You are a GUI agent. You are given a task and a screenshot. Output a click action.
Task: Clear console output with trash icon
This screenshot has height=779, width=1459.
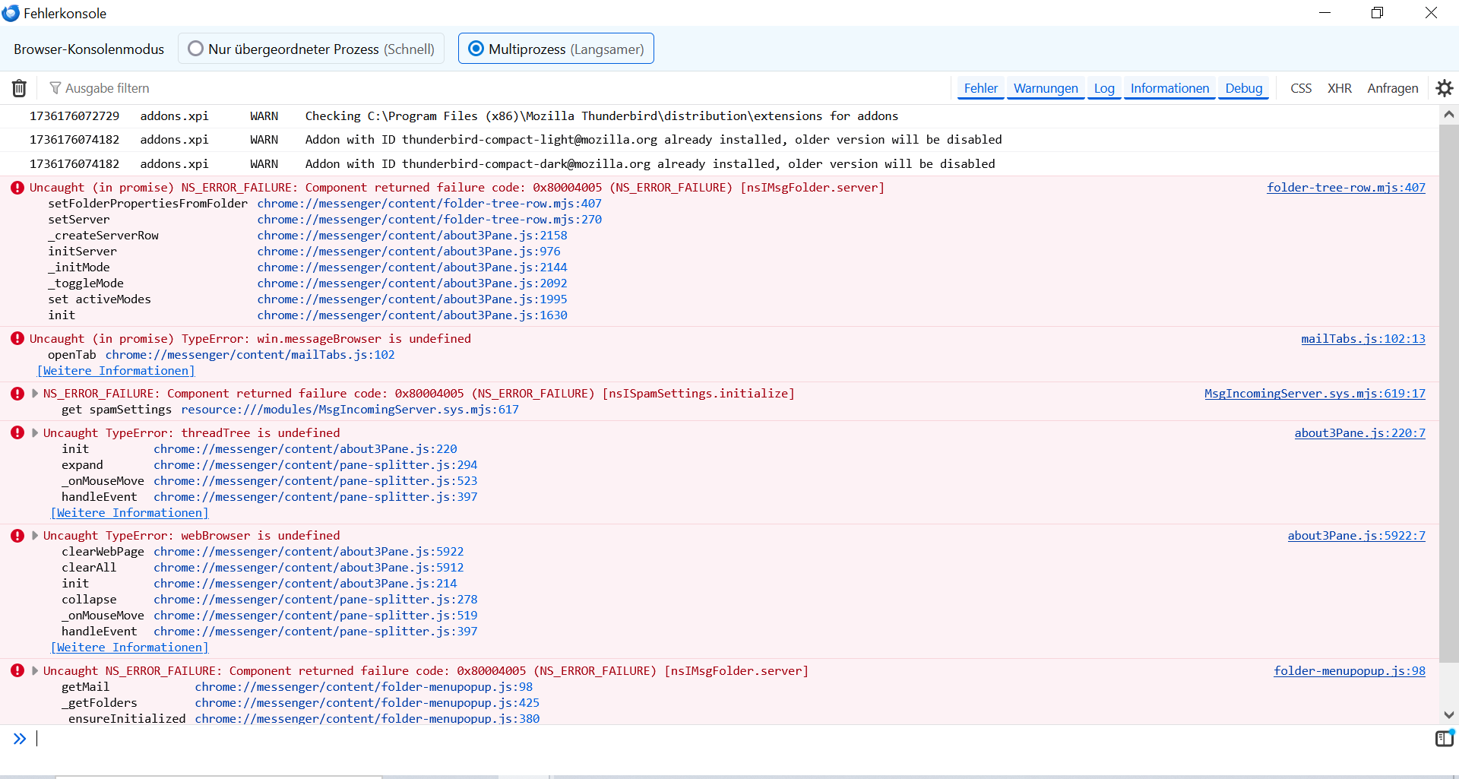click(x=19, y=88)
